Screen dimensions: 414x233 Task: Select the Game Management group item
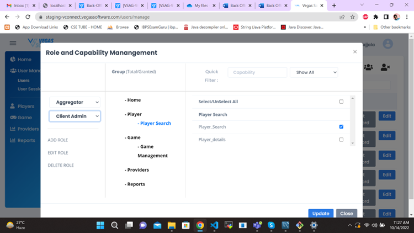point(152,151)
